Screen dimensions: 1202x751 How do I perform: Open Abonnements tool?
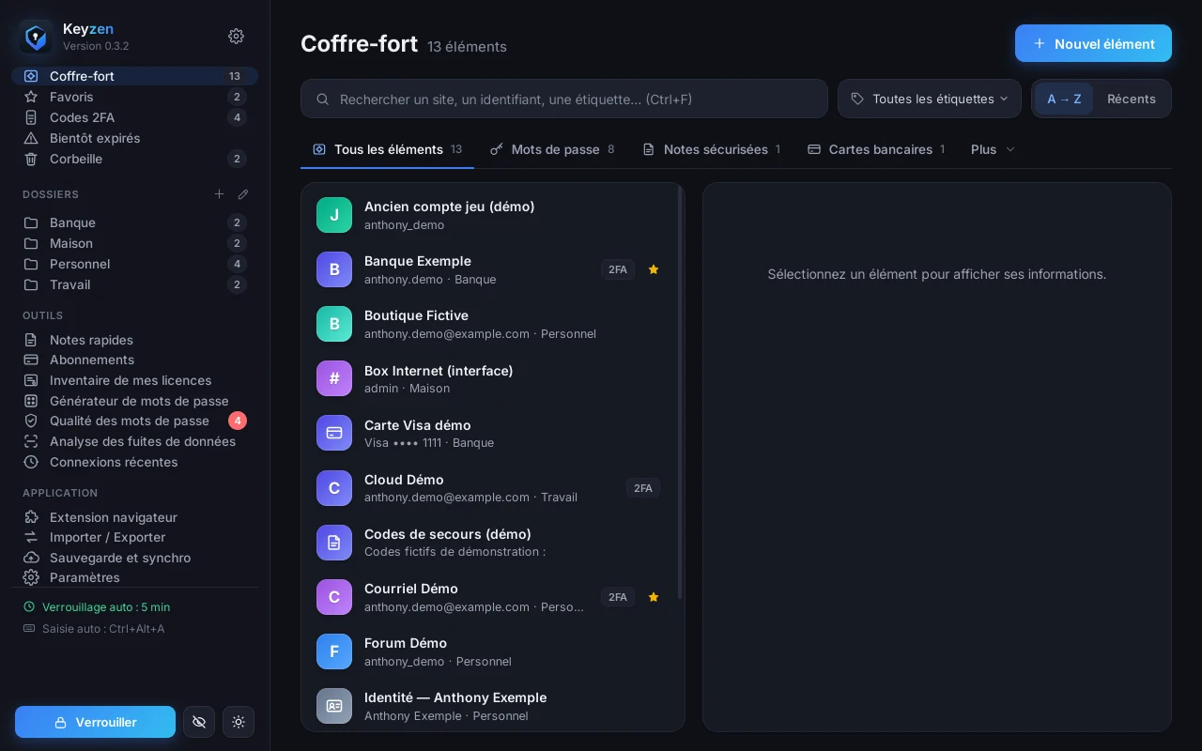[134, 360]
